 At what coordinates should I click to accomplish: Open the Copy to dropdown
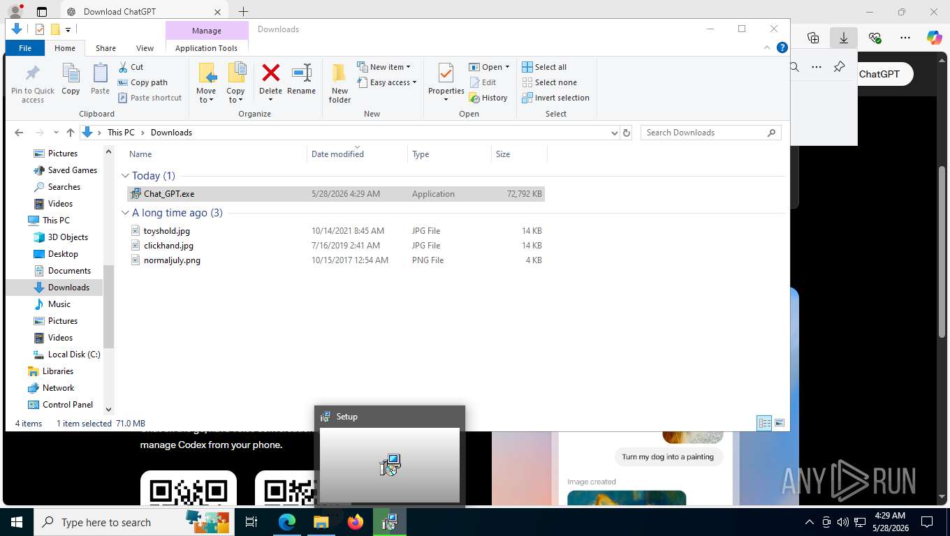tap(235, 100)
